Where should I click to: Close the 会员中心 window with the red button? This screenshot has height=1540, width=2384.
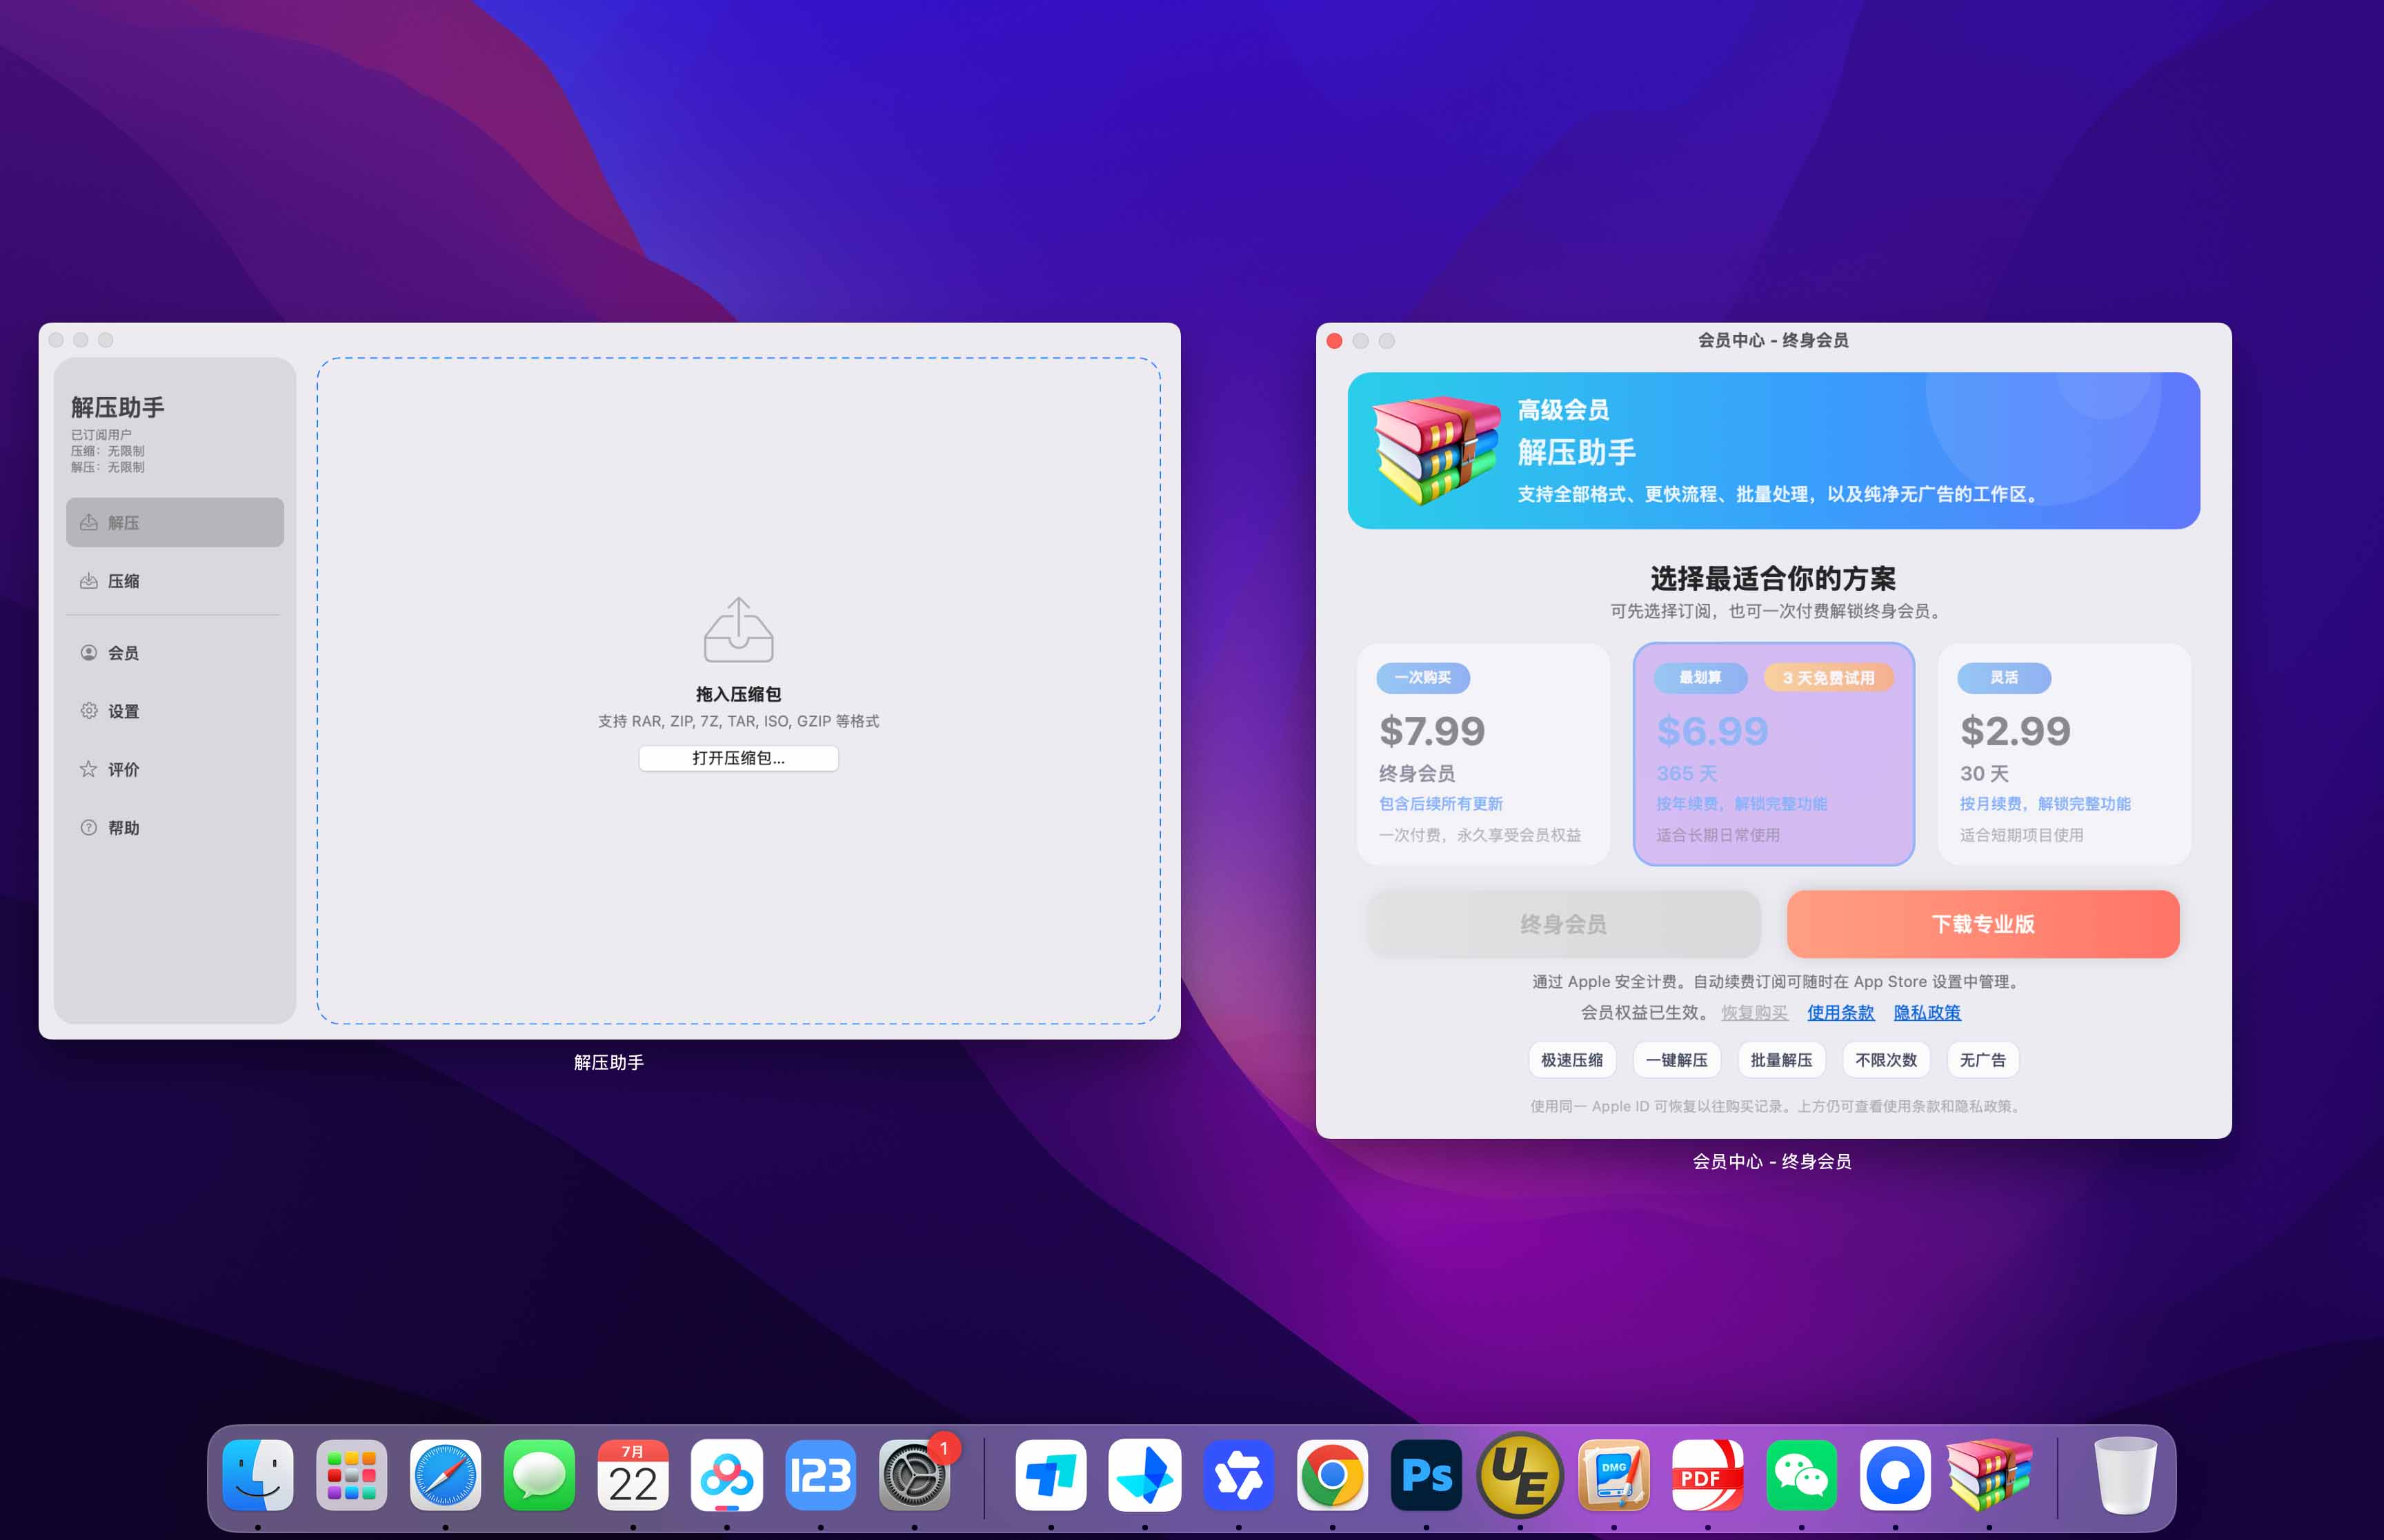point(1335,341)
